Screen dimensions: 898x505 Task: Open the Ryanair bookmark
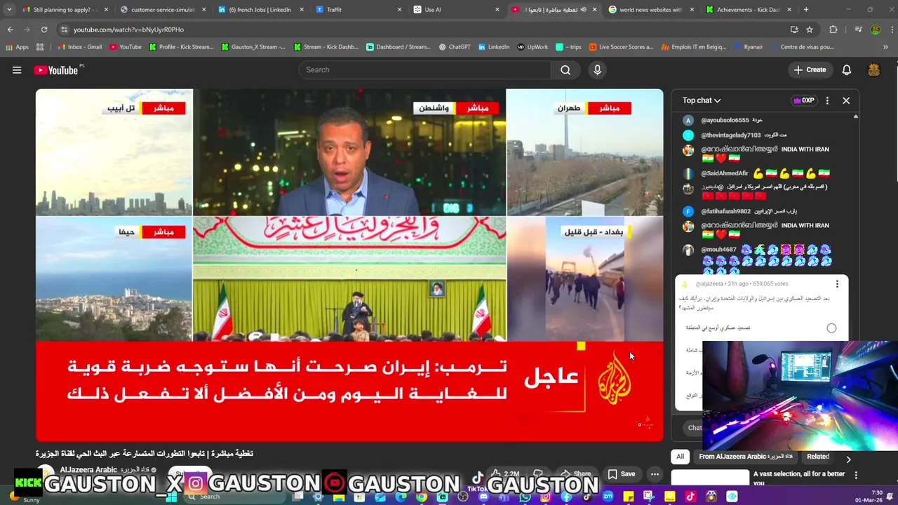point(748,47)
